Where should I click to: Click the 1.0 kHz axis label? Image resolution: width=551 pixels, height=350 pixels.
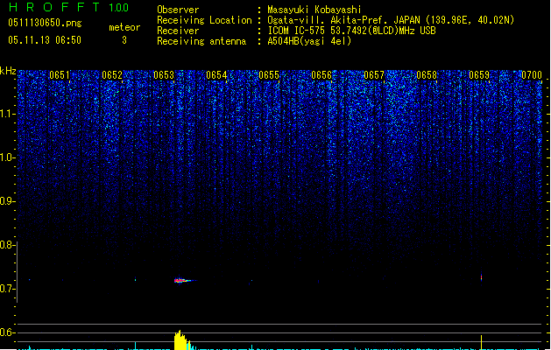point(8,157)
